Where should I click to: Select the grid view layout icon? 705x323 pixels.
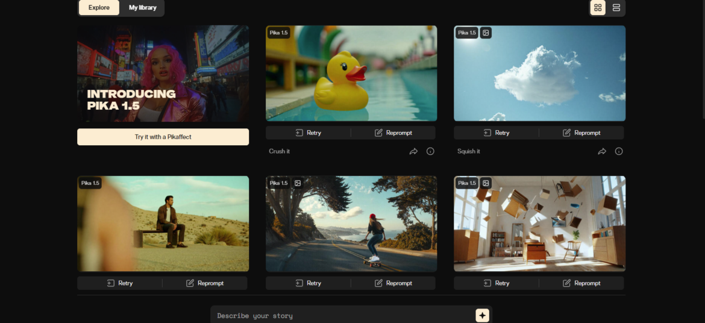[x=598, y=8]
